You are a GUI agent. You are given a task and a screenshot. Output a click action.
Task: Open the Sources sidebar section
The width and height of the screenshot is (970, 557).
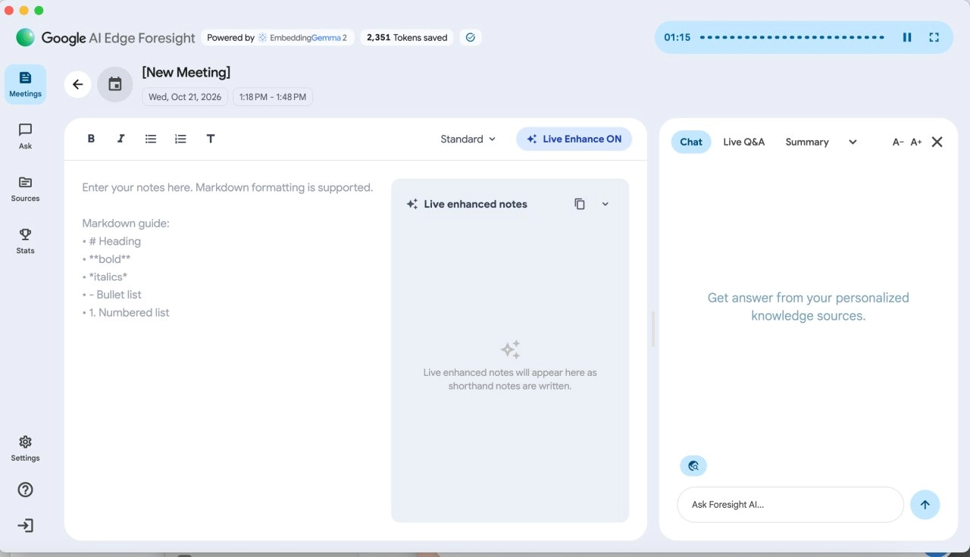pyautogui.click(x=25, y=189)
